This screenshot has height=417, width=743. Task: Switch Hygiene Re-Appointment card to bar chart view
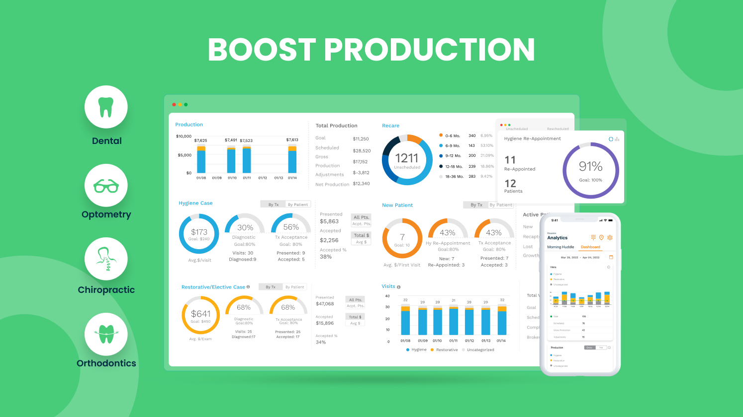(617, 139)
